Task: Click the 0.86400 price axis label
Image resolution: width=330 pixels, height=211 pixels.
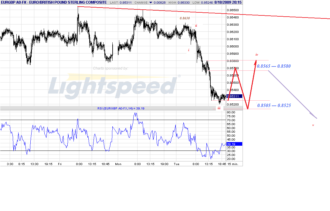Action: click(233, 18)
